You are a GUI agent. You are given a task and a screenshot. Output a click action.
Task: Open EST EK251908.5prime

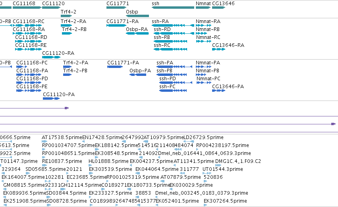tap(25, 201)
